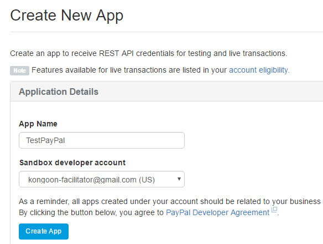Click the Sandbox developer account label
This screenshot has height=244, width=323.
pyautogui.click(x=72, y=162)
